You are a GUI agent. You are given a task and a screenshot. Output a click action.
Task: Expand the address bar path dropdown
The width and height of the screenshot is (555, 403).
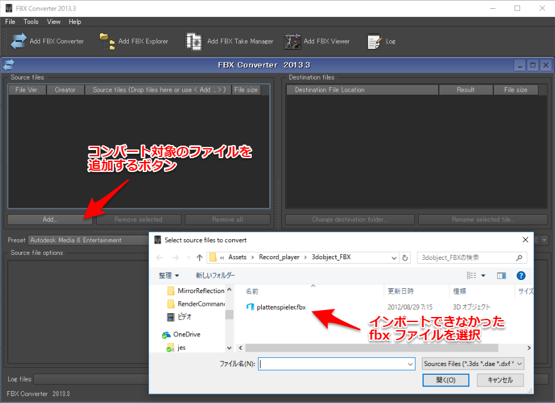click(394, 258)
